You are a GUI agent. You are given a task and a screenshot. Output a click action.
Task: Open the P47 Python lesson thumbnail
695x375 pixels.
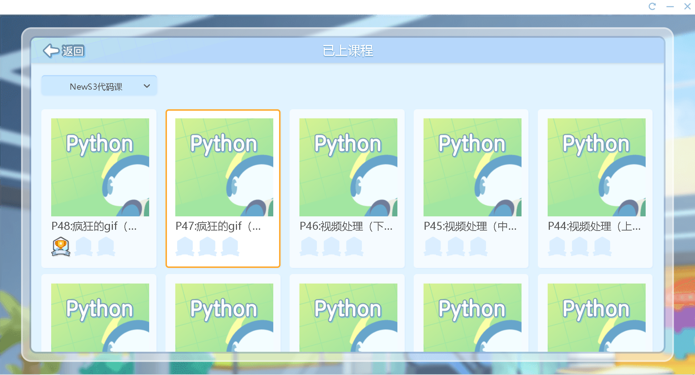[224, 167]
